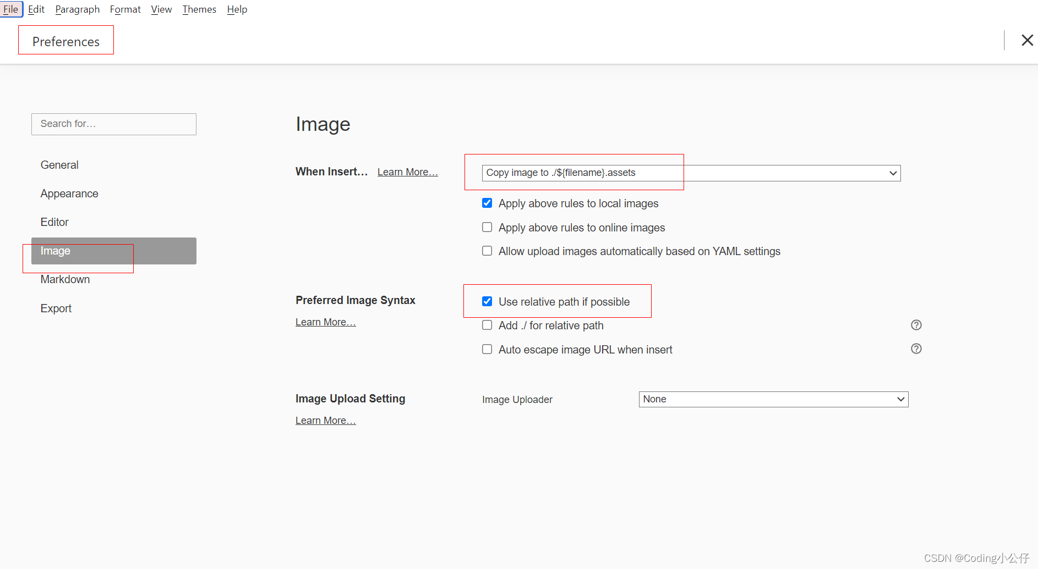Click the When Insert label
1038x569 pixels.
[x=331, y=172]
